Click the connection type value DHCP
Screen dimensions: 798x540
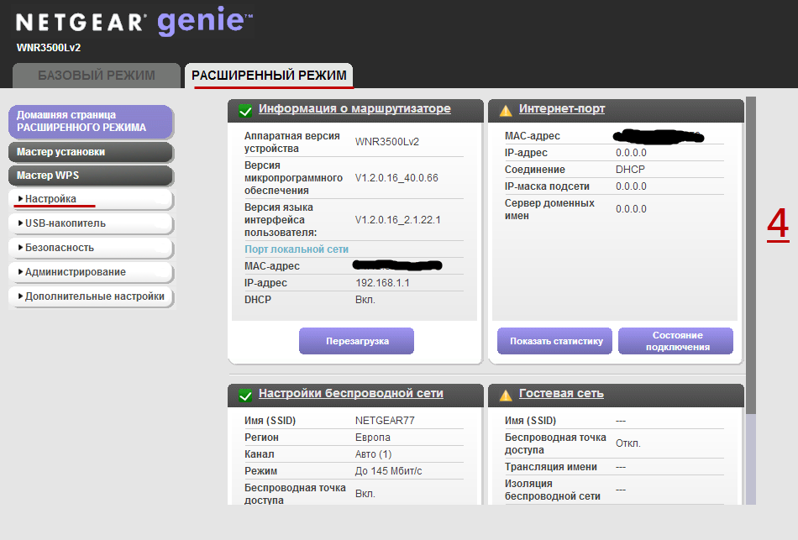point(630,170)
